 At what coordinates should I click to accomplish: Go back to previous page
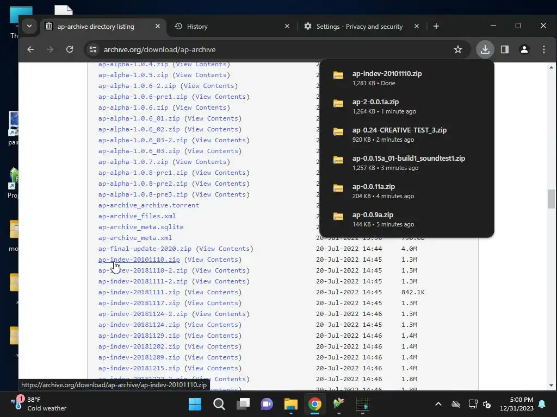pos(30,49)
